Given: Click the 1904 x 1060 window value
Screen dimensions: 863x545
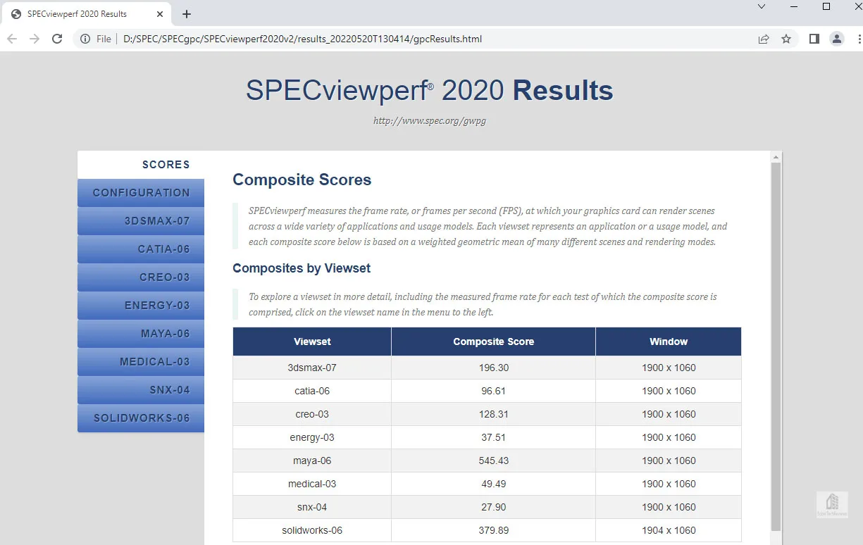Looking at the screenshot, I should (669, 530).
